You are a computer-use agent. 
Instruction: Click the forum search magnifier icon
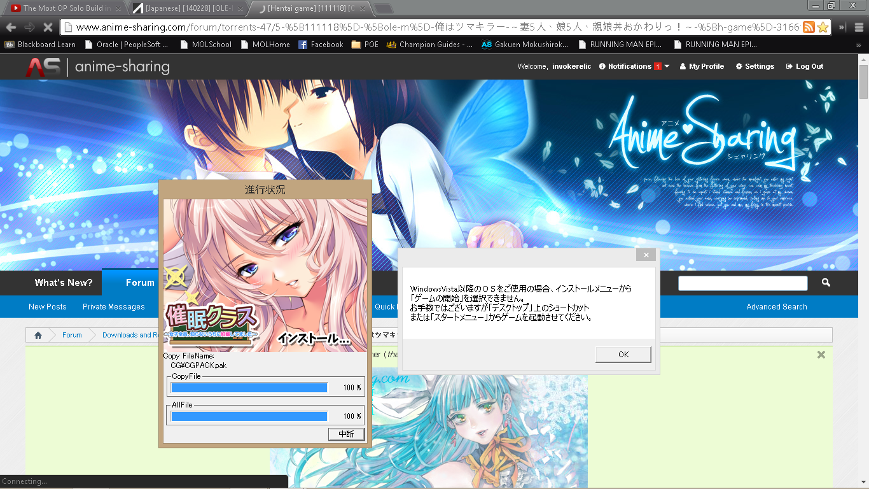pyautogui.click(x=826, y=283)
